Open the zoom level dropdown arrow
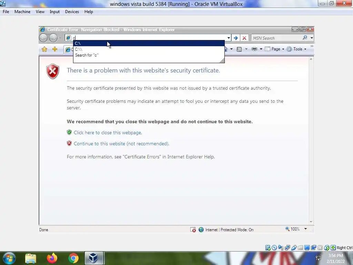 pyautogui.click(x=305, y=229)
